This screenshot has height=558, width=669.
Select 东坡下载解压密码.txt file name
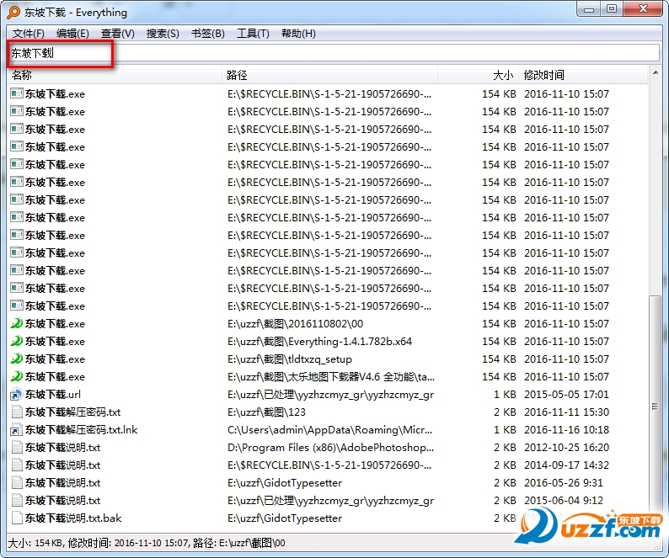click(x=73, y=412)
